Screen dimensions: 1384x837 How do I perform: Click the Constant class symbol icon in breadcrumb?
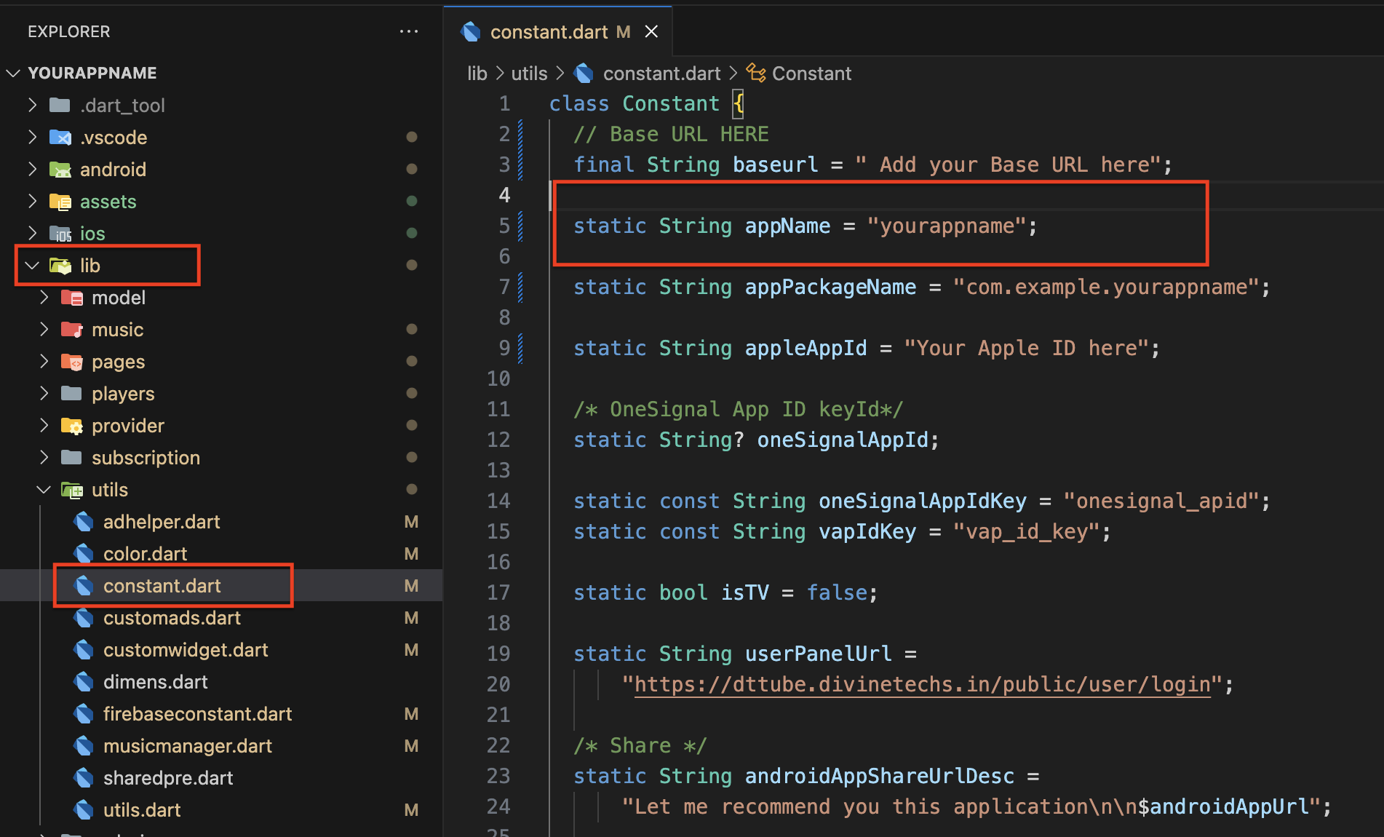point(756,74)
